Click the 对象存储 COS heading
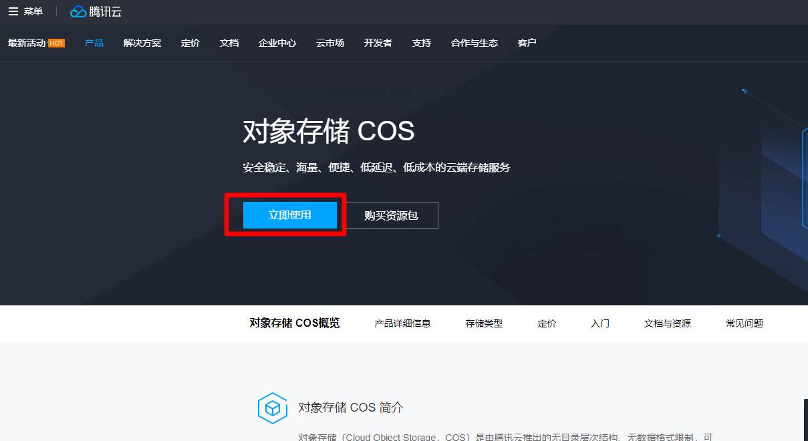The image size is (808, 441). tap(329, 132)
